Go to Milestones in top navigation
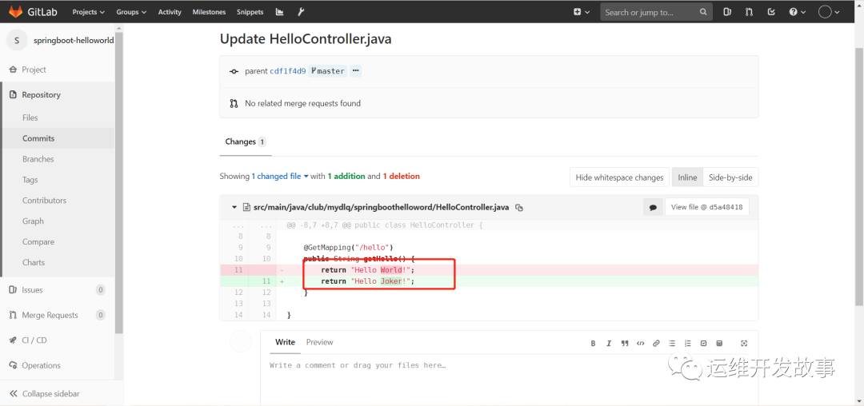This screenshot has width=864, height=406. pos(210,11)
